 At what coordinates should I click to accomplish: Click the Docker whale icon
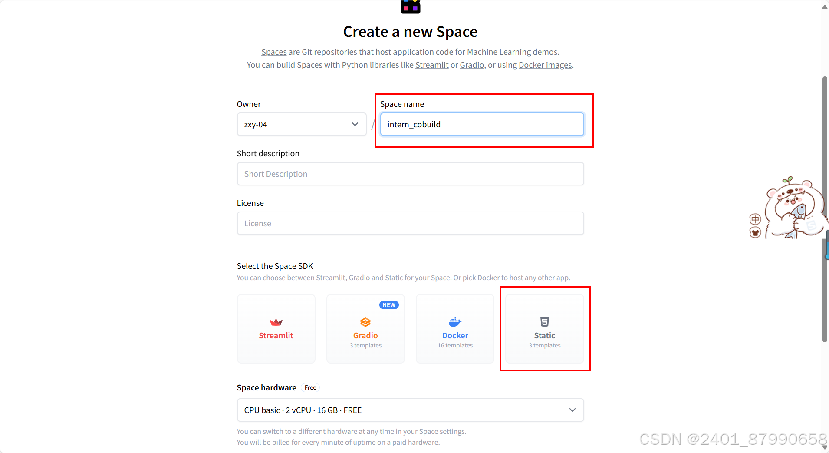pyautogui.click(x=455, y=322)
